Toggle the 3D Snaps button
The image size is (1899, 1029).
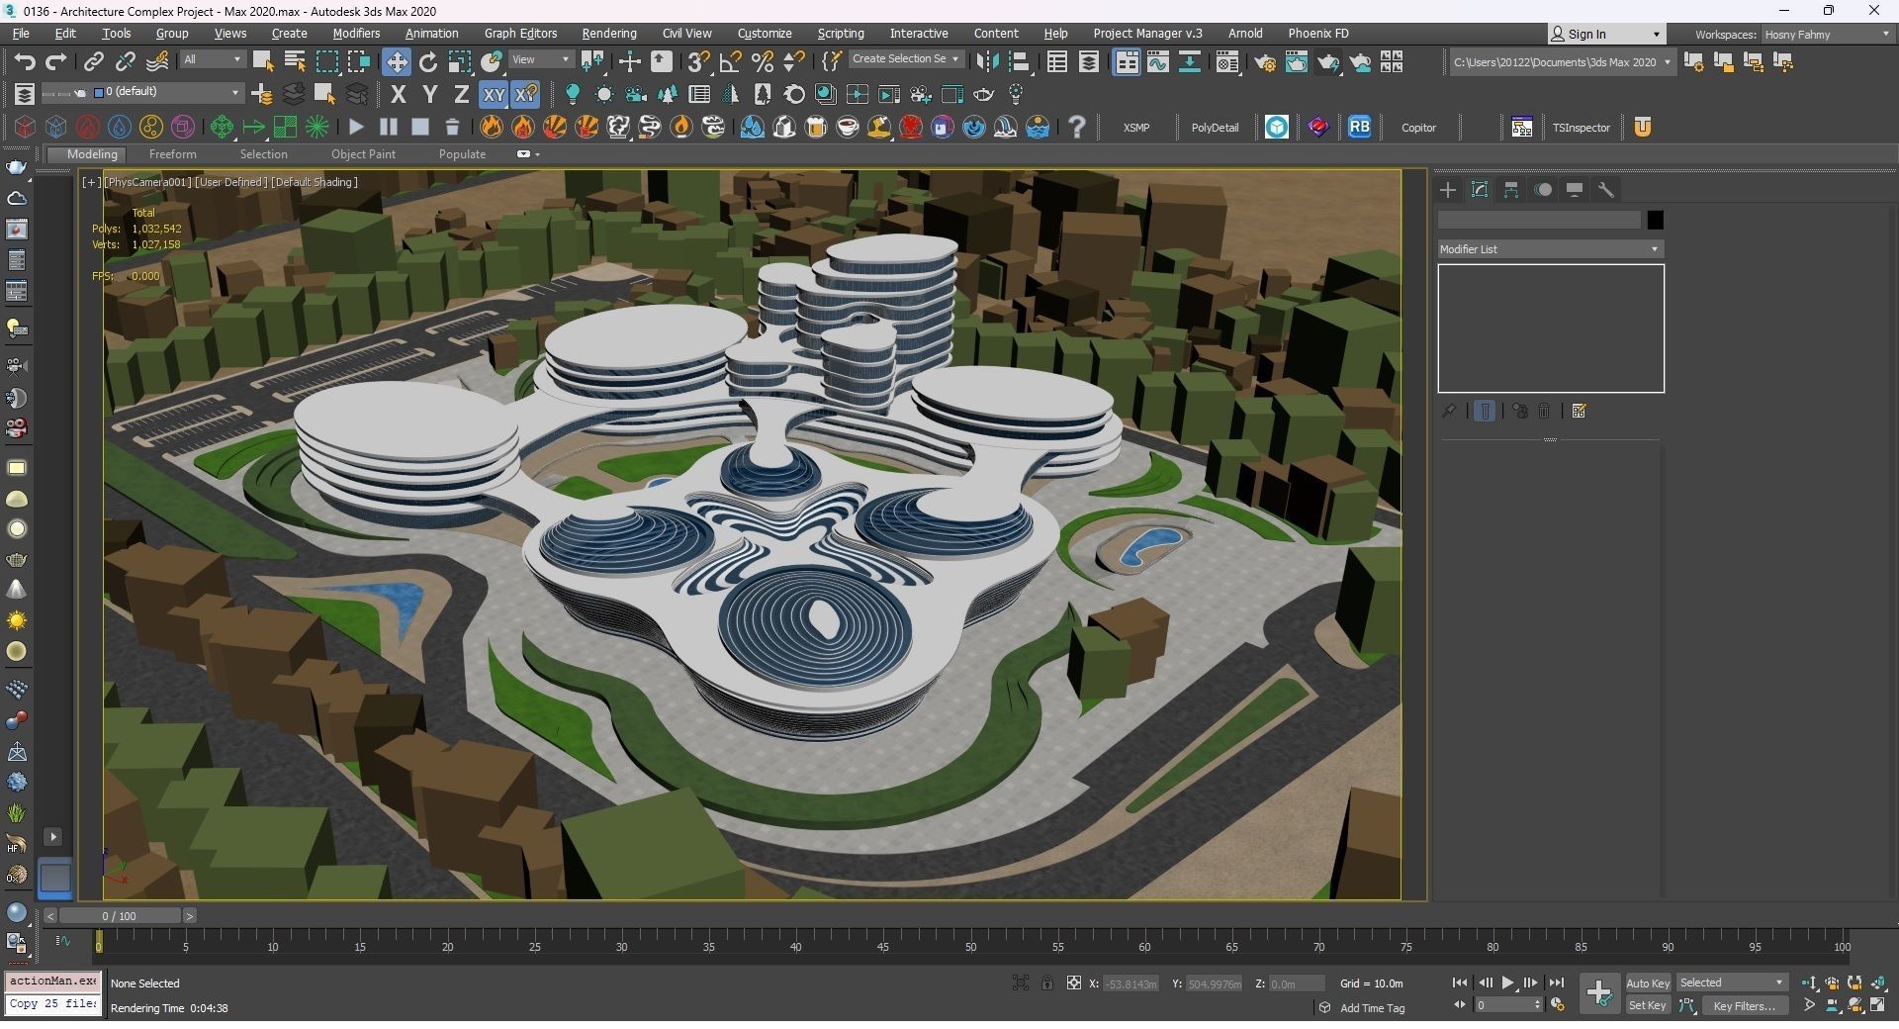698,62
